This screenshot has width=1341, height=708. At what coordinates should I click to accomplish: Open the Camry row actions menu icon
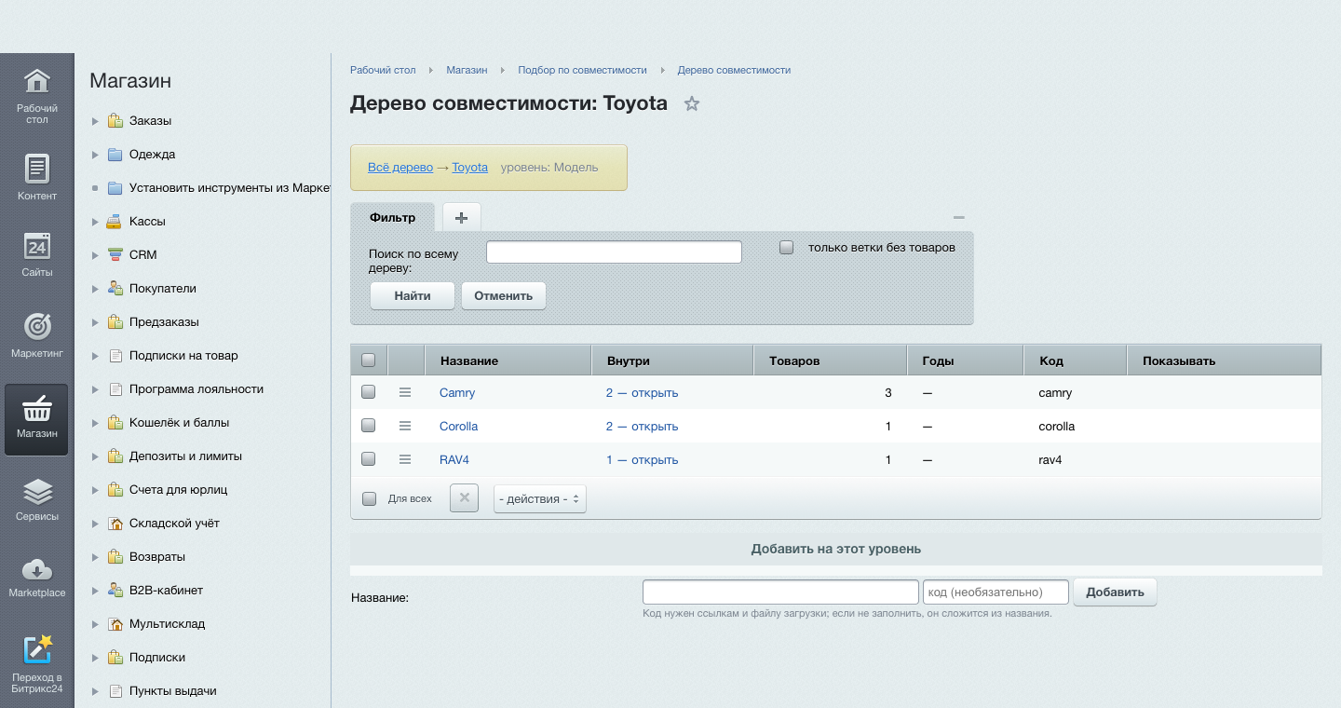click(405, 392)
